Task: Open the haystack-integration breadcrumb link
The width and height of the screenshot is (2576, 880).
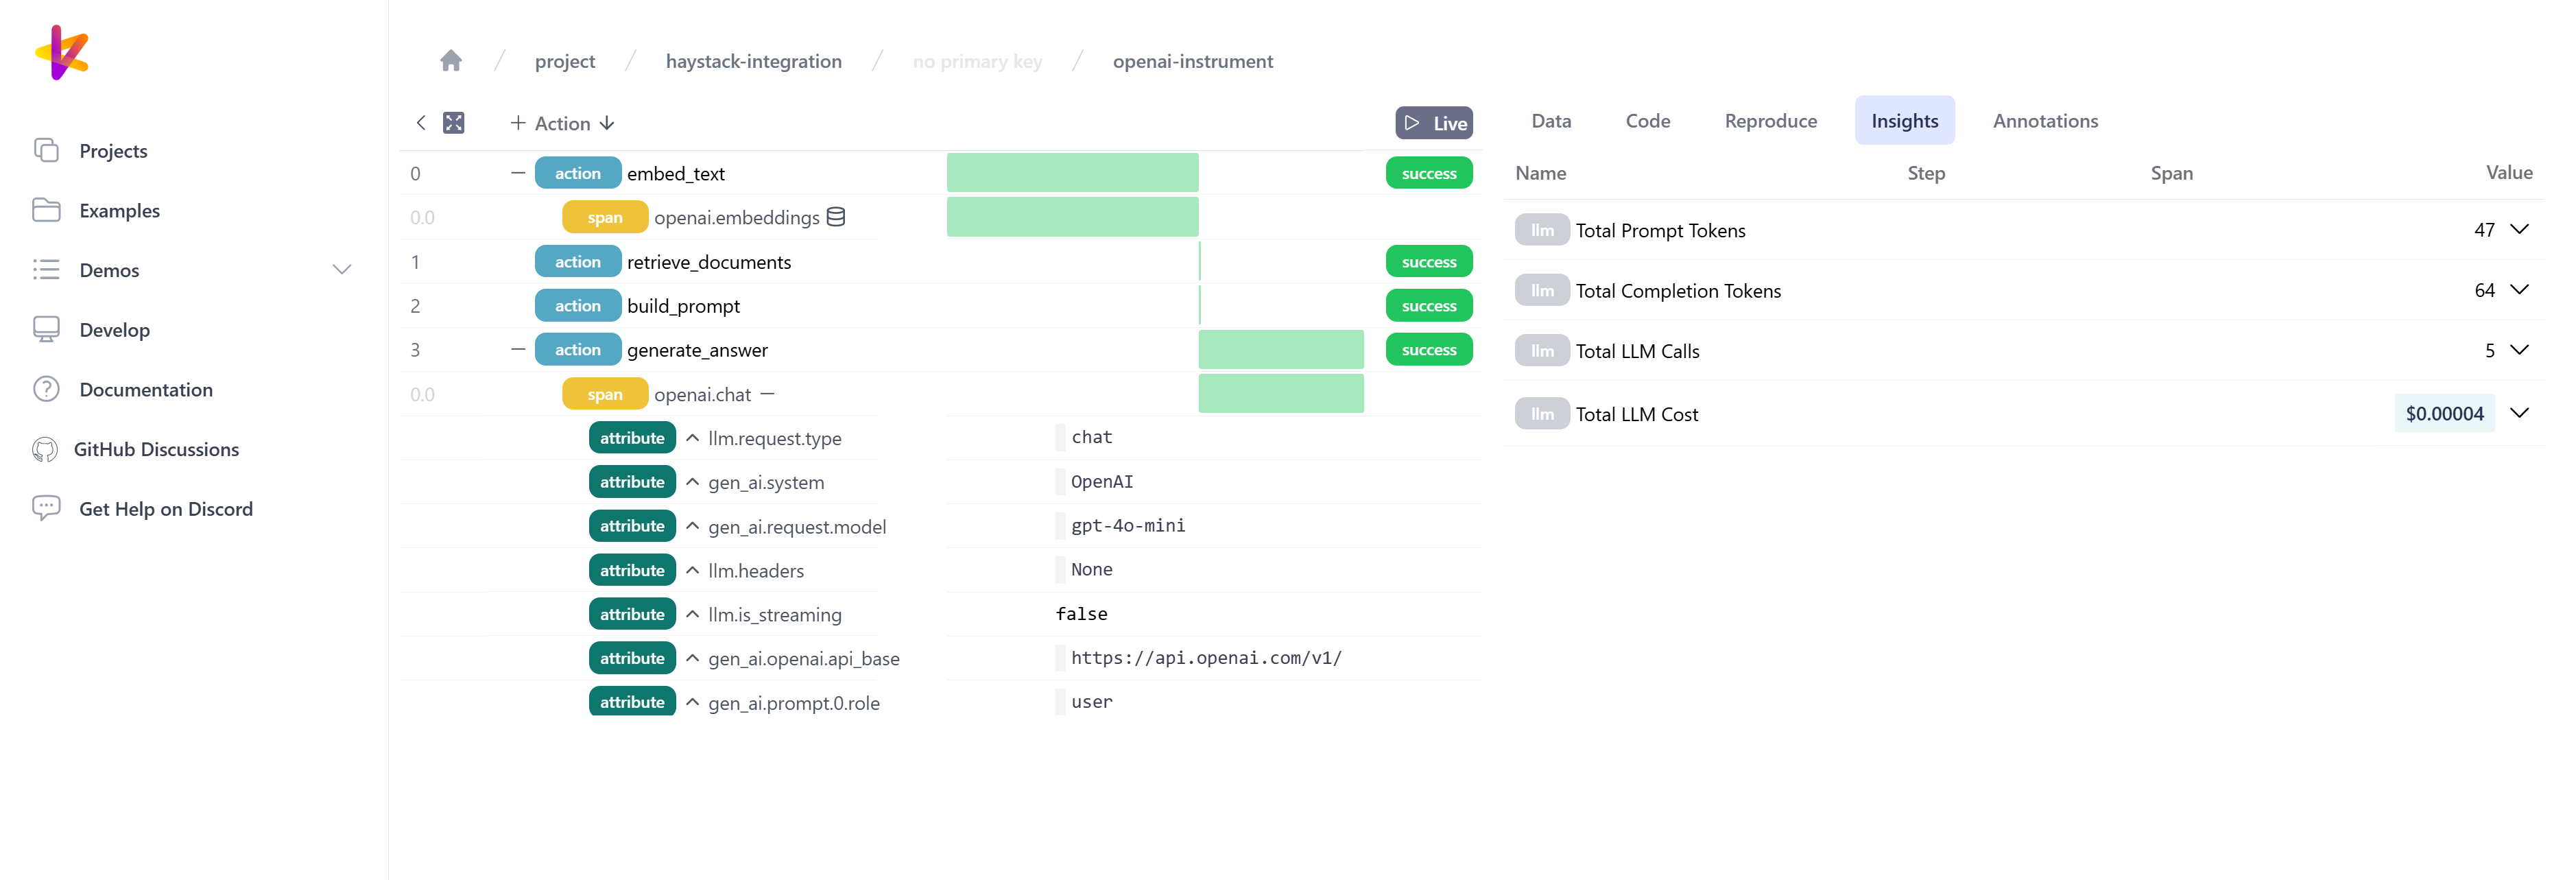Action: (753, 61)
